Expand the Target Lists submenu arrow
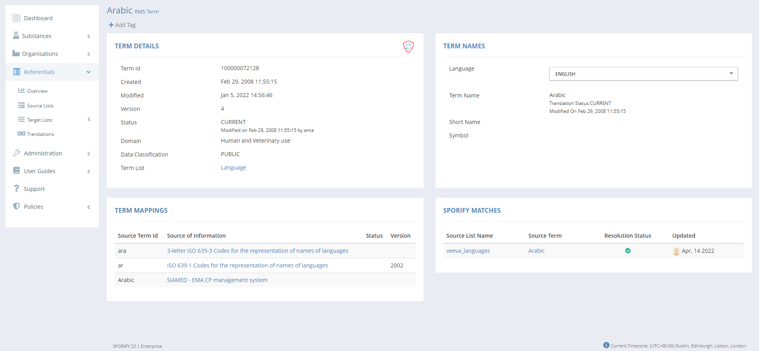Image resolution: width=759 pixels, height=351 pixels. 89,119
